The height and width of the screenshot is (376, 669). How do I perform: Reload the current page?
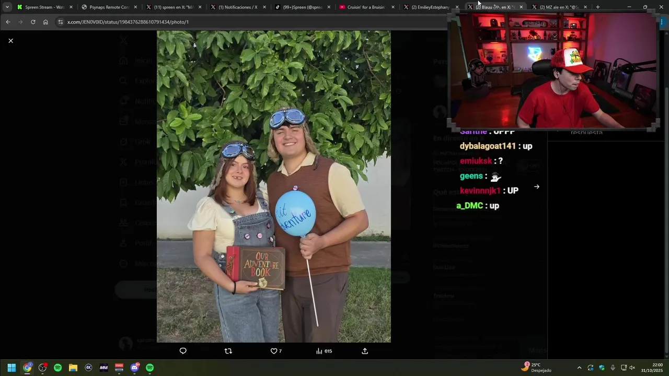[33, 22]
